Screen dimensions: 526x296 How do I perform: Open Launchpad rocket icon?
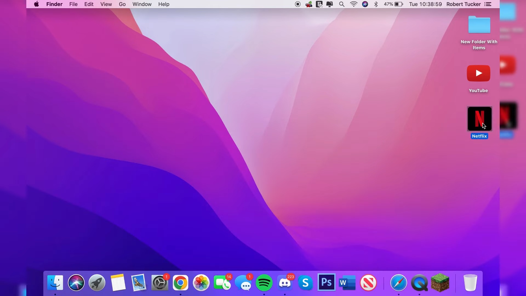pyautogui.click(x=97, y=283)
